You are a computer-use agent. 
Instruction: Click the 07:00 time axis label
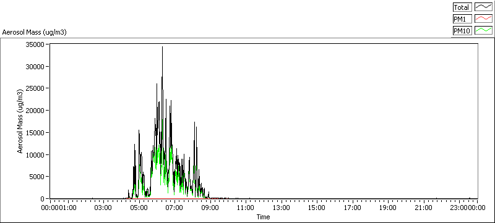point(174,208)
